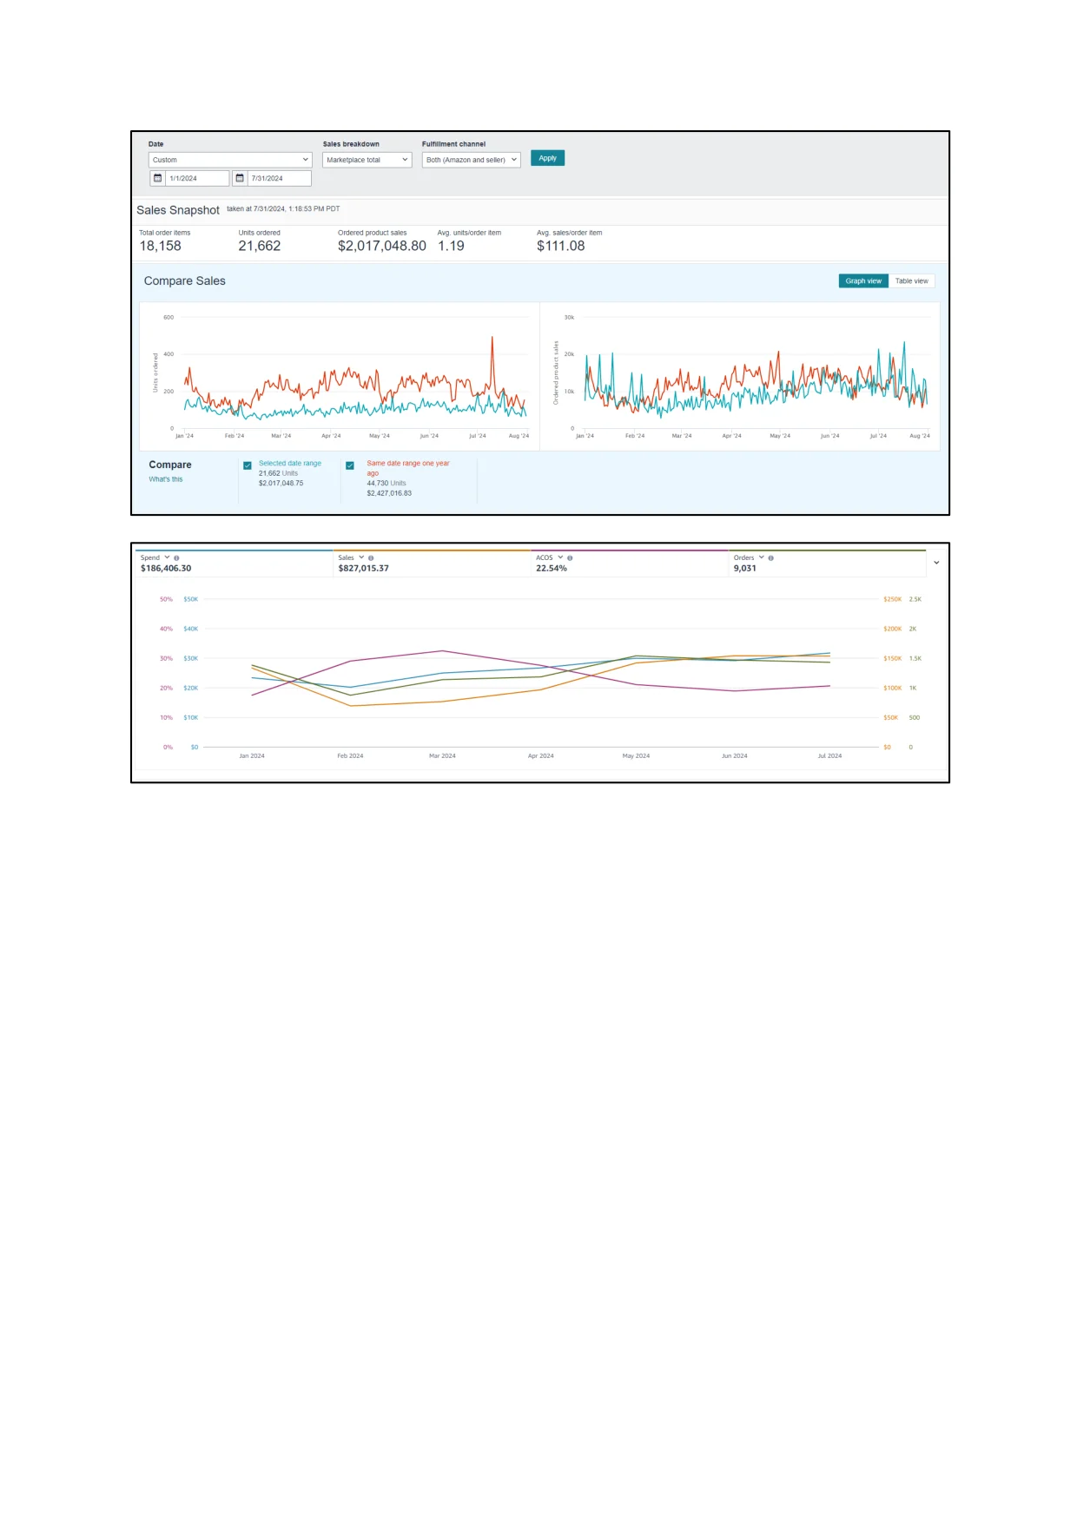Screen dimensions: 1077x1523
Task: Click the Compare Sales heading
Action: (185, 281)
